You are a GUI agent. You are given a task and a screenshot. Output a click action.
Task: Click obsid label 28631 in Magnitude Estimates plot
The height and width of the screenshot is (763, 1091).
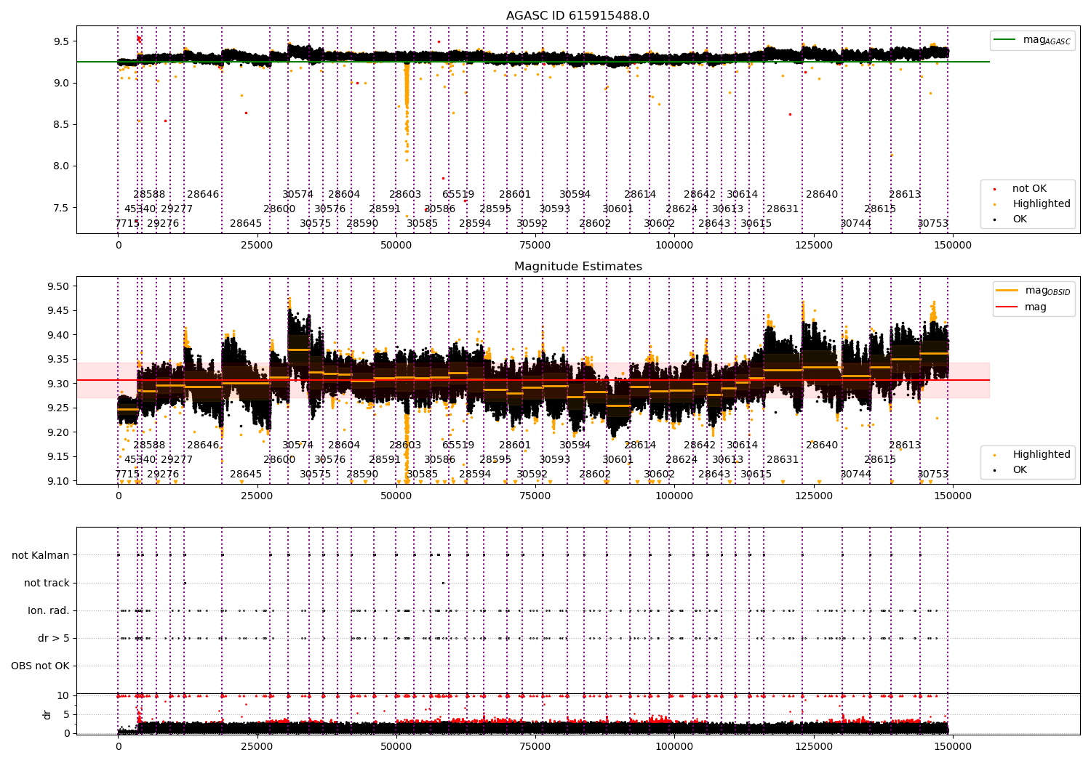[783, 460]
